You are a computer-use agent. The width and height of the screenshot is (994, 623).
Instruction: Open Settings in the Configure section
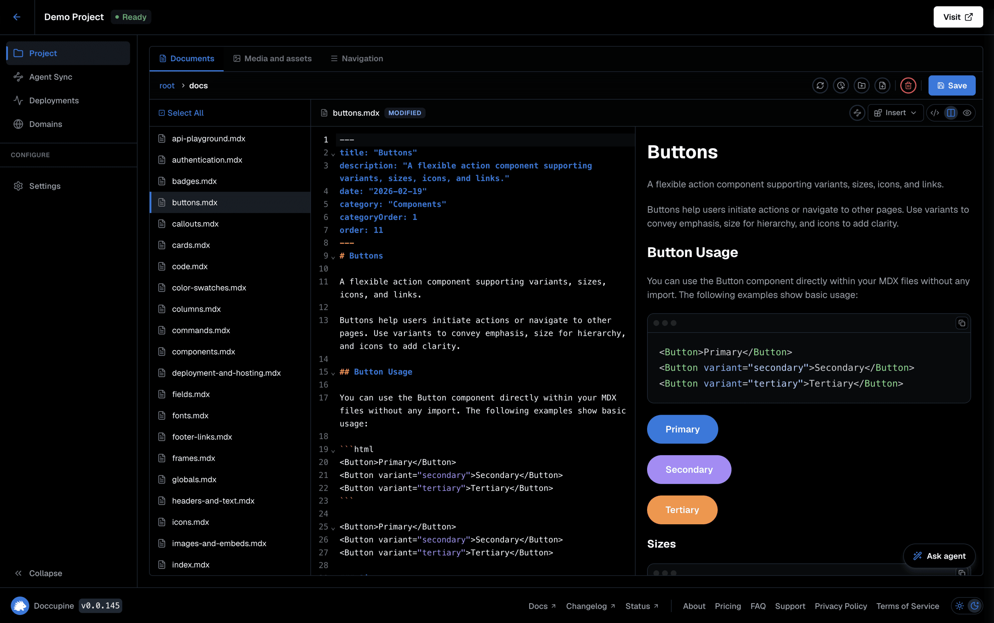68,186
